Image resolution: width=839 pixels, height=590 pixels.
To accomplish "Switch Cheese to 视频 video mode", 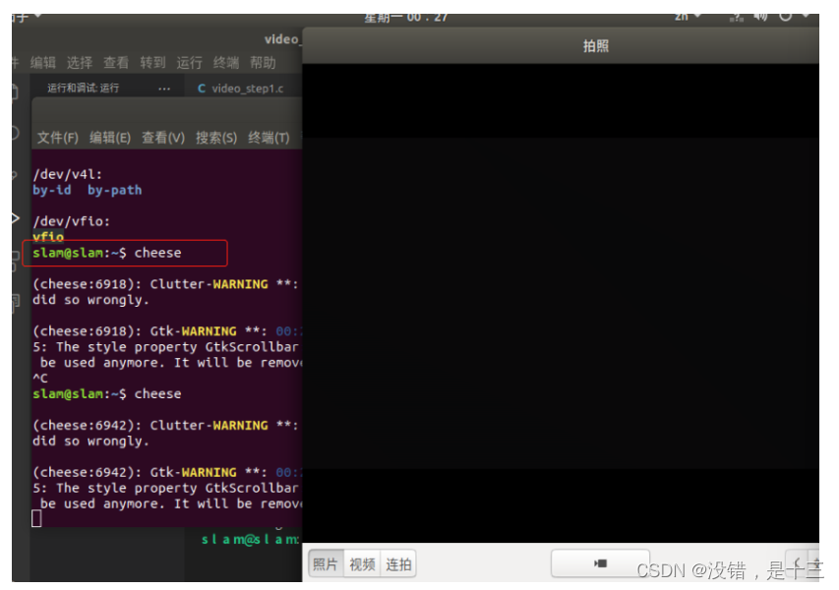I will coord(362,564).
